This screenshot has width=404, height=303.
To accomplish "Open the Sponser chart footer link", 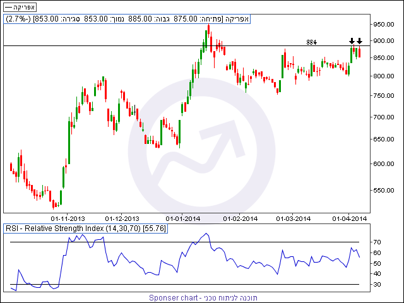I will pos(203,298).
